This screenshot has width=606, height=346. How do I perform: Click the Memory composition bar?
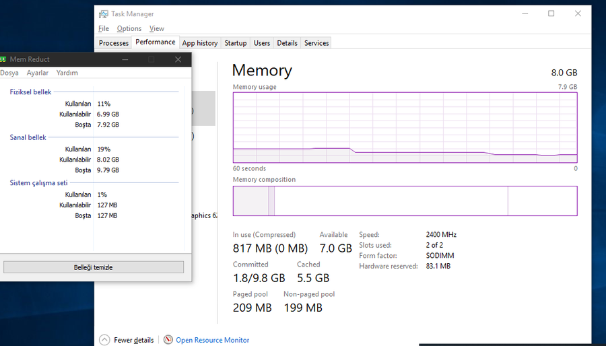(405, 201)
